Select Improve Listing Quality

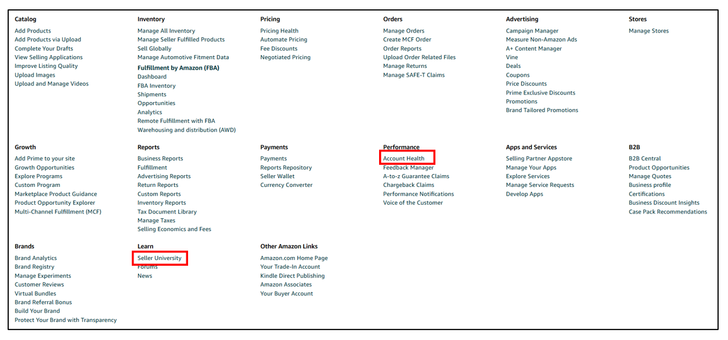pyautogui.click(x=46, y=66)
